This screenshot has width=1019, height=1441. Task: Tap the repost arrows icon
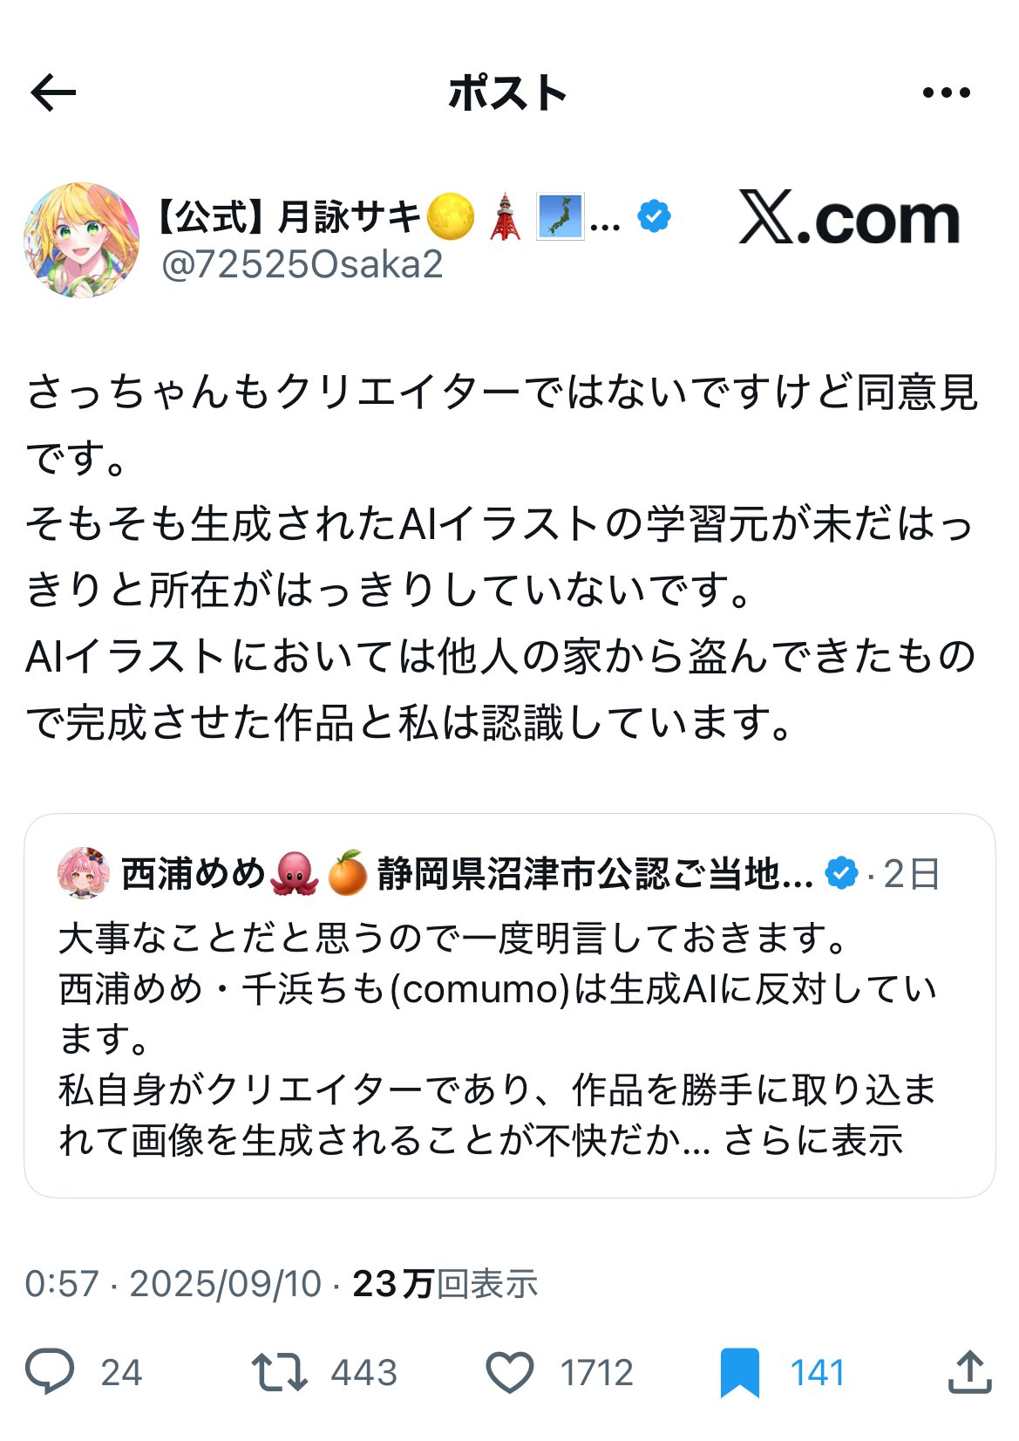279,1372
